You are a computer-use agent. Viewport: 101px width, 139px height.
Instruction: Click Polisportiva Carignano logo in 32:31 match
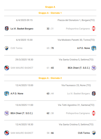pos(94,28)
